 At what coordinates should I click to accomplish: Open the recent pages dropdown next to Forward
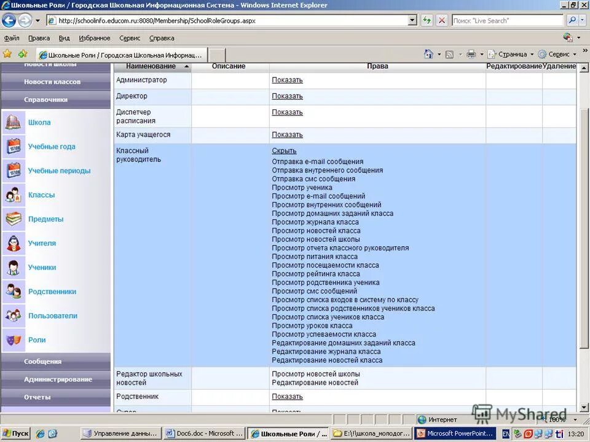click(37, 21)
